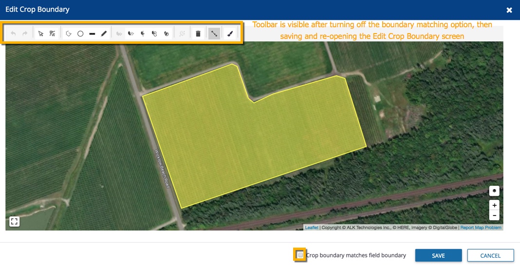Zoom in on the map
The width and height of the screenshot is (520, 270).
coord(494,205)
